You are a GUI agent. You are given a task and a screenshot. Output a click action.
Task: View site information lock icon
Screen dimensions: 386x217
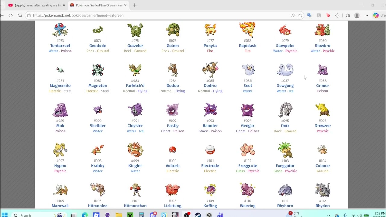coord(29,15)
